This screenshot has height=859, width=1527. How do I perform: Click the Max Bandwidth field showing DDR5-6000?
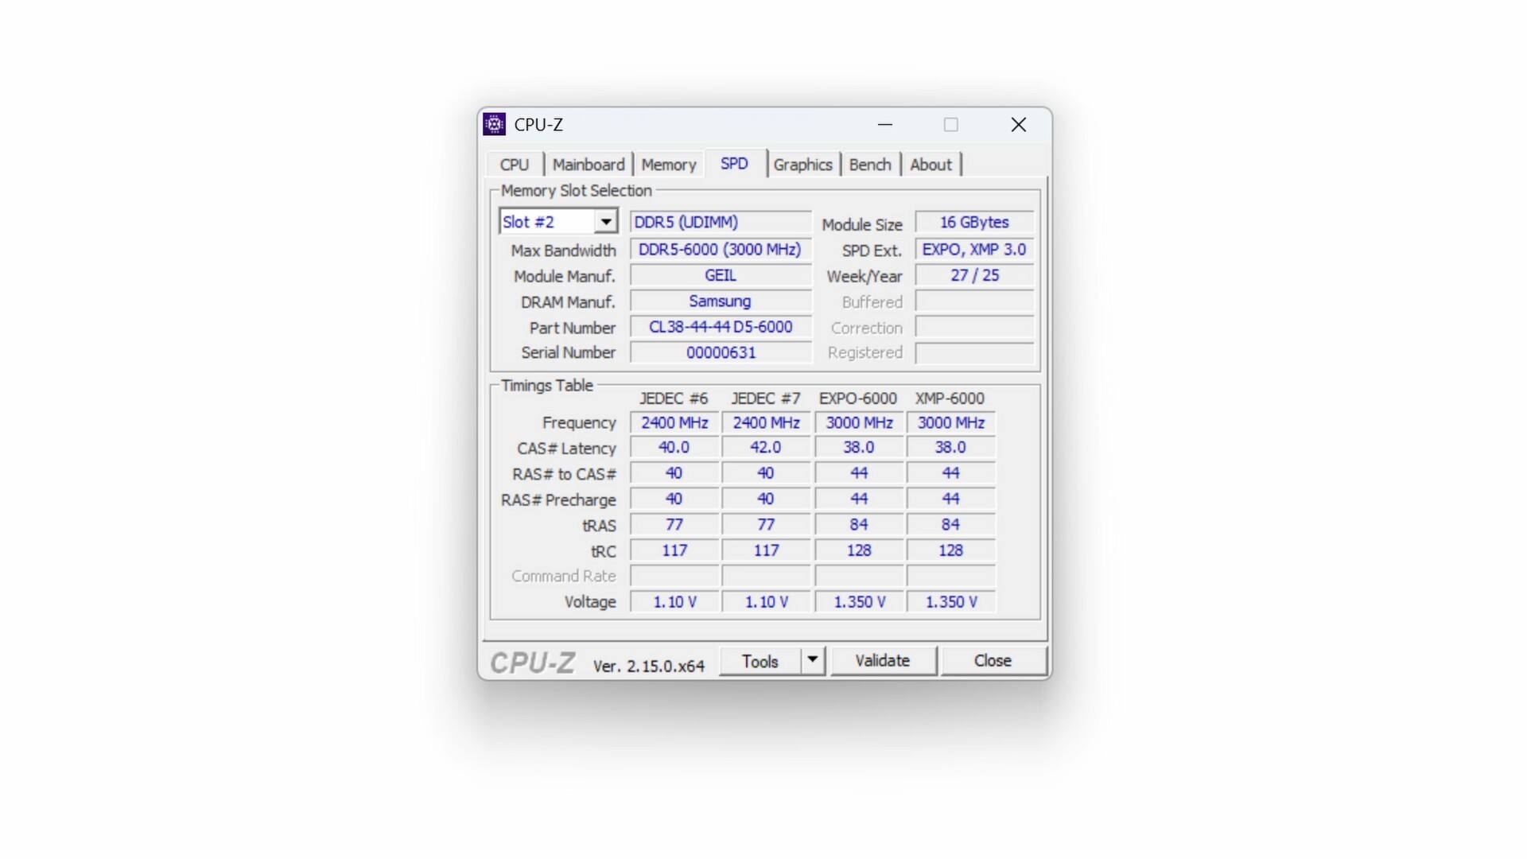click(720, 250)
